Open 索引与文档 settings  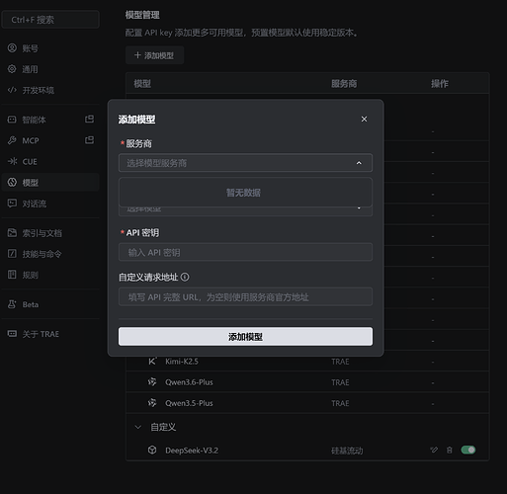(50, 233)
